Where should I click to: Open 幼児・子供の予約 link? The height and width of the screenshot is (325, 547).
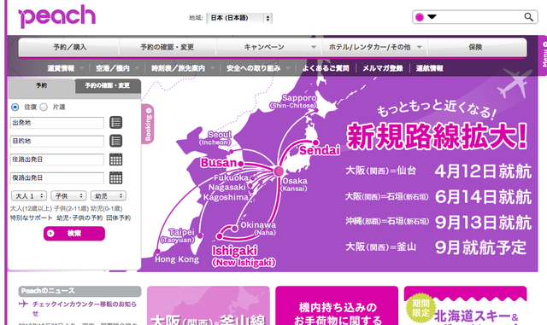[x=79, y=218]
